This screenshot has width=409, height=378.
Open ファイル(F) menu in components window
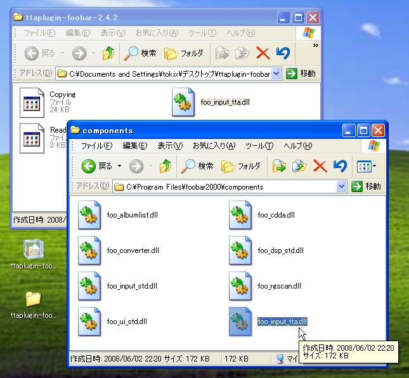[96, 146]
